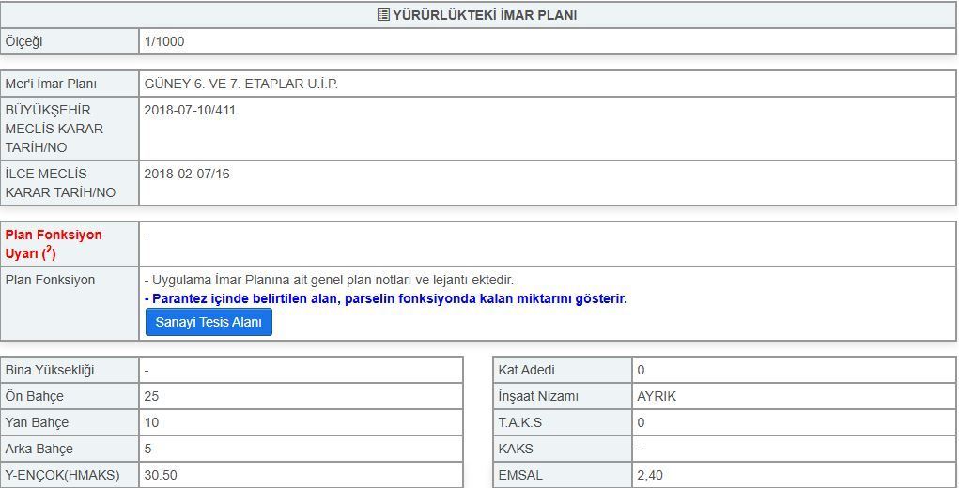The image size is (959, 488).
Task: Select the GÜNEY 6. VE 7. ETAPLAR U.İ.P. text
Action: click(x=240, y=84)
